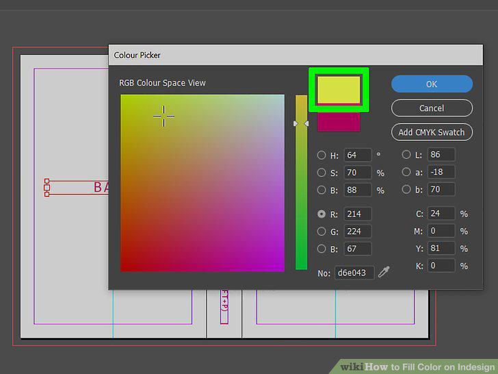Click the Lab b field showing 70
This screenshot has height=374, width=498.
[441, 190]
